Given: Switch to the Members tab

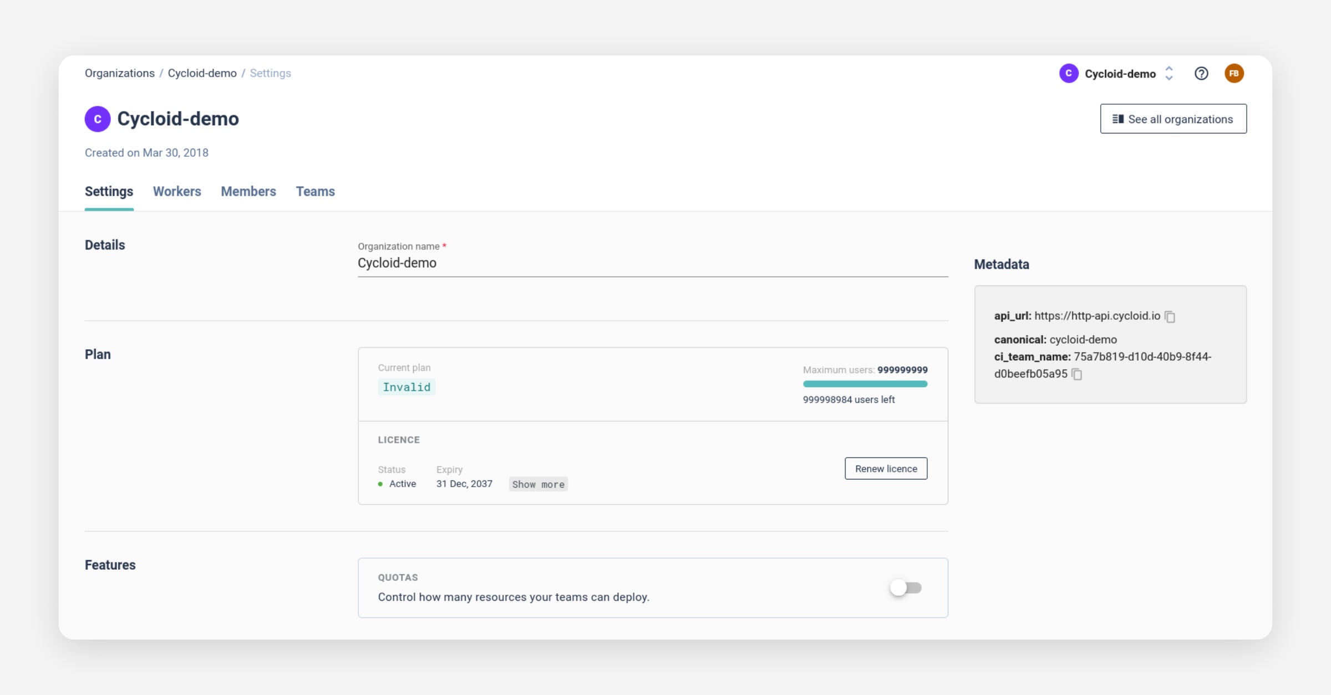Looking at the screenshot, I should (248, 191).
